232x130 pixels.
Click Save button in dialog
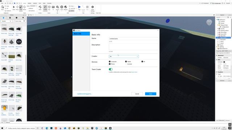click(x=151, y=94)
